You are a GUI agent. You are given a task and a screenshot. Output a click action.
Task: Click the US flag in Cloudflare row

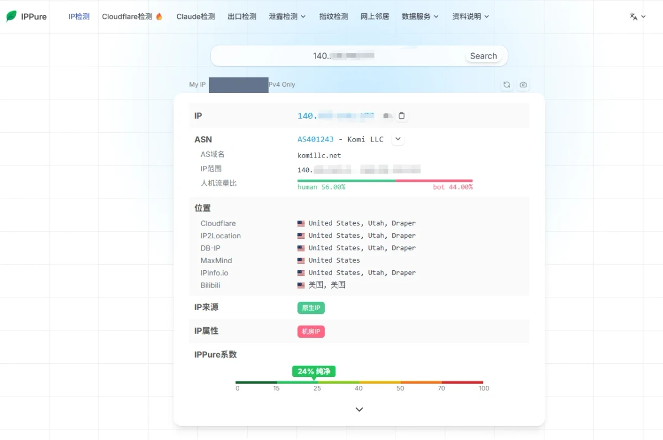pos(301,223)
